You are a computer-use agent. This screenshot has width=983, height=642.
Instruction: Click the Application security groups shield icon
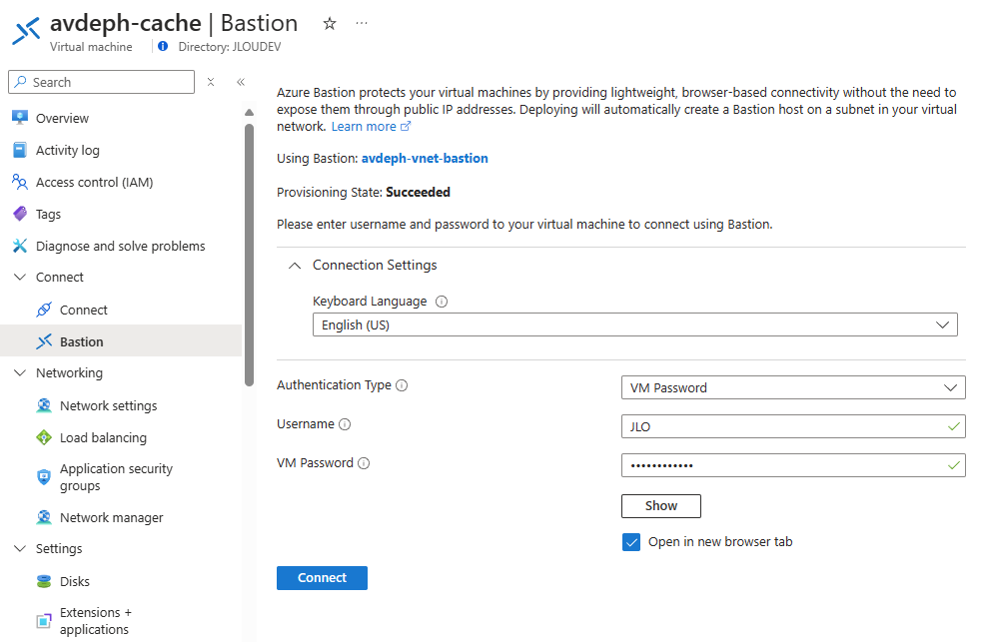pos(44,477)
